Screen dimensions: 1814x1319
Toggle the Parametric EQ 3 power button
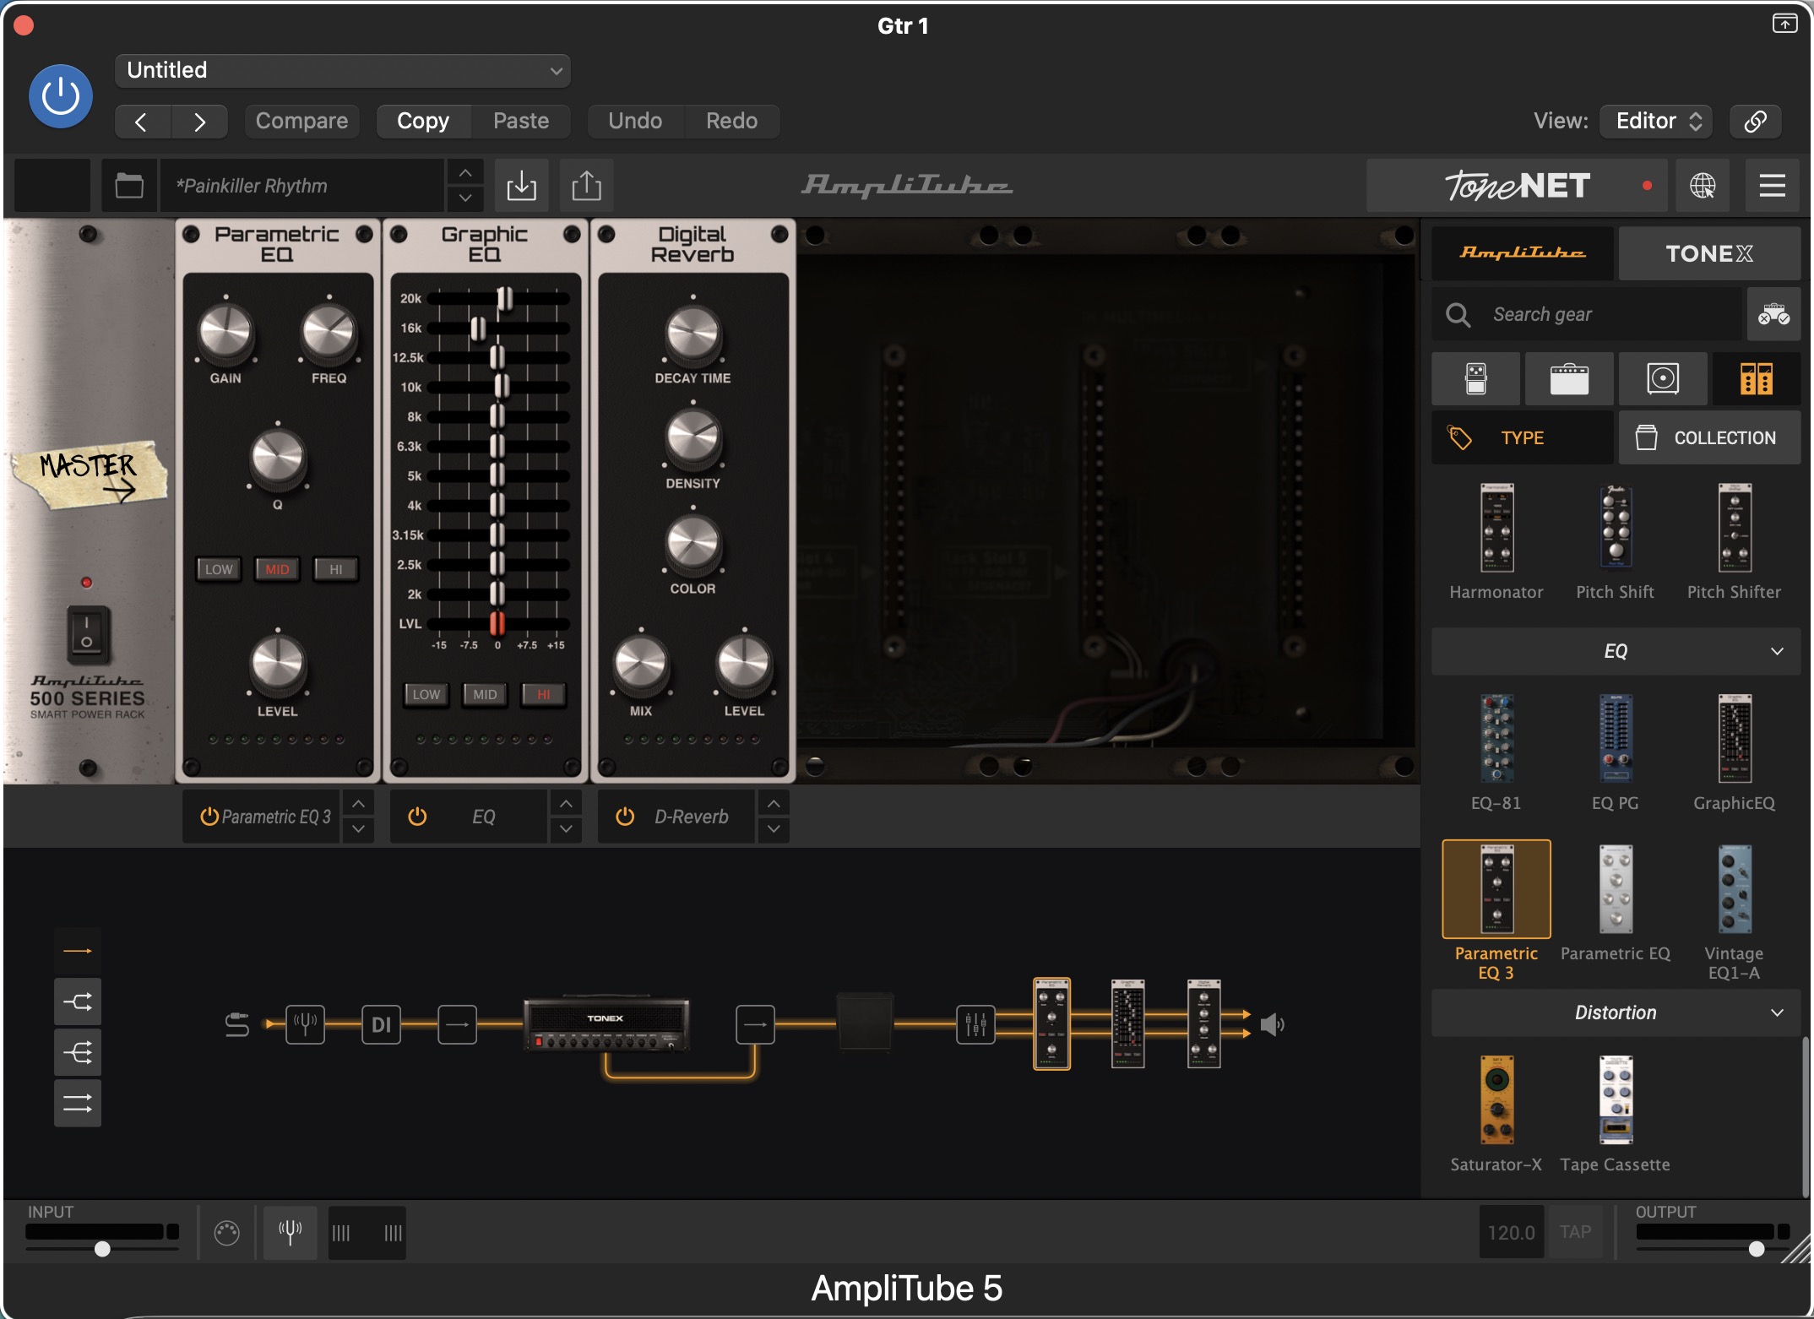coord(209,817)
